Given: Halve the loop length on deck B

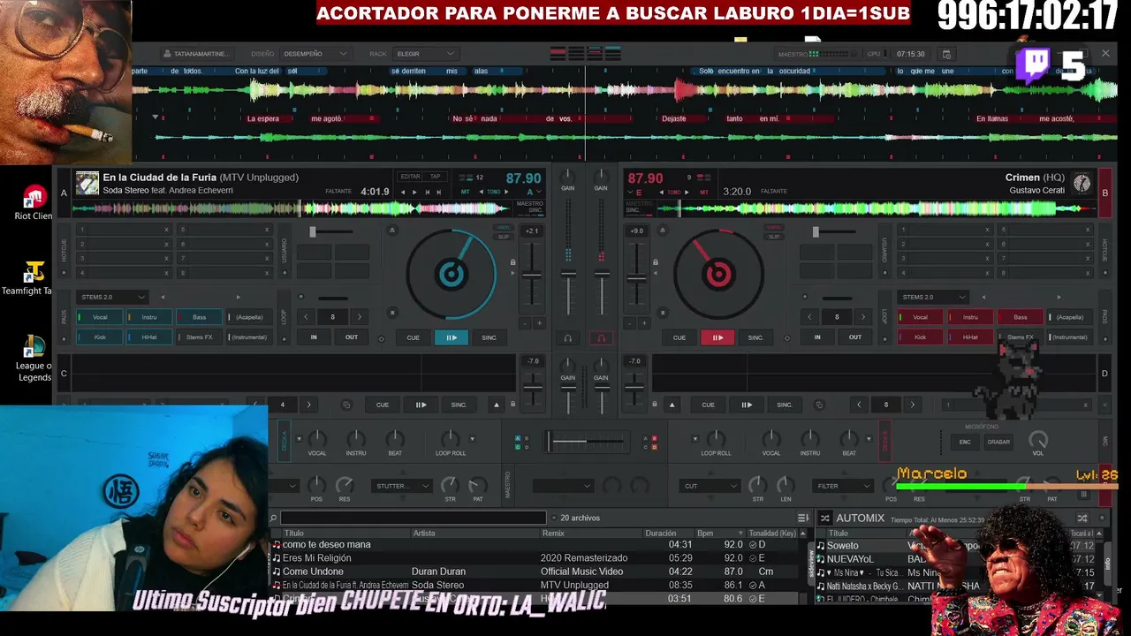Looking at the screenshot, I should [x=810, y=317].
